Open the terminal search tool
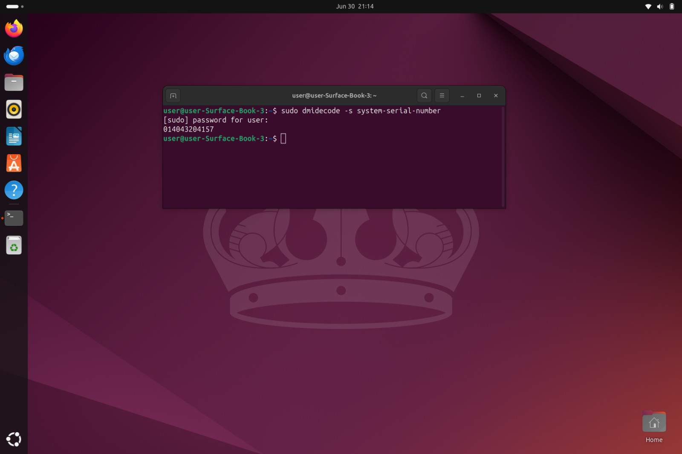 [x=424, y=95]
